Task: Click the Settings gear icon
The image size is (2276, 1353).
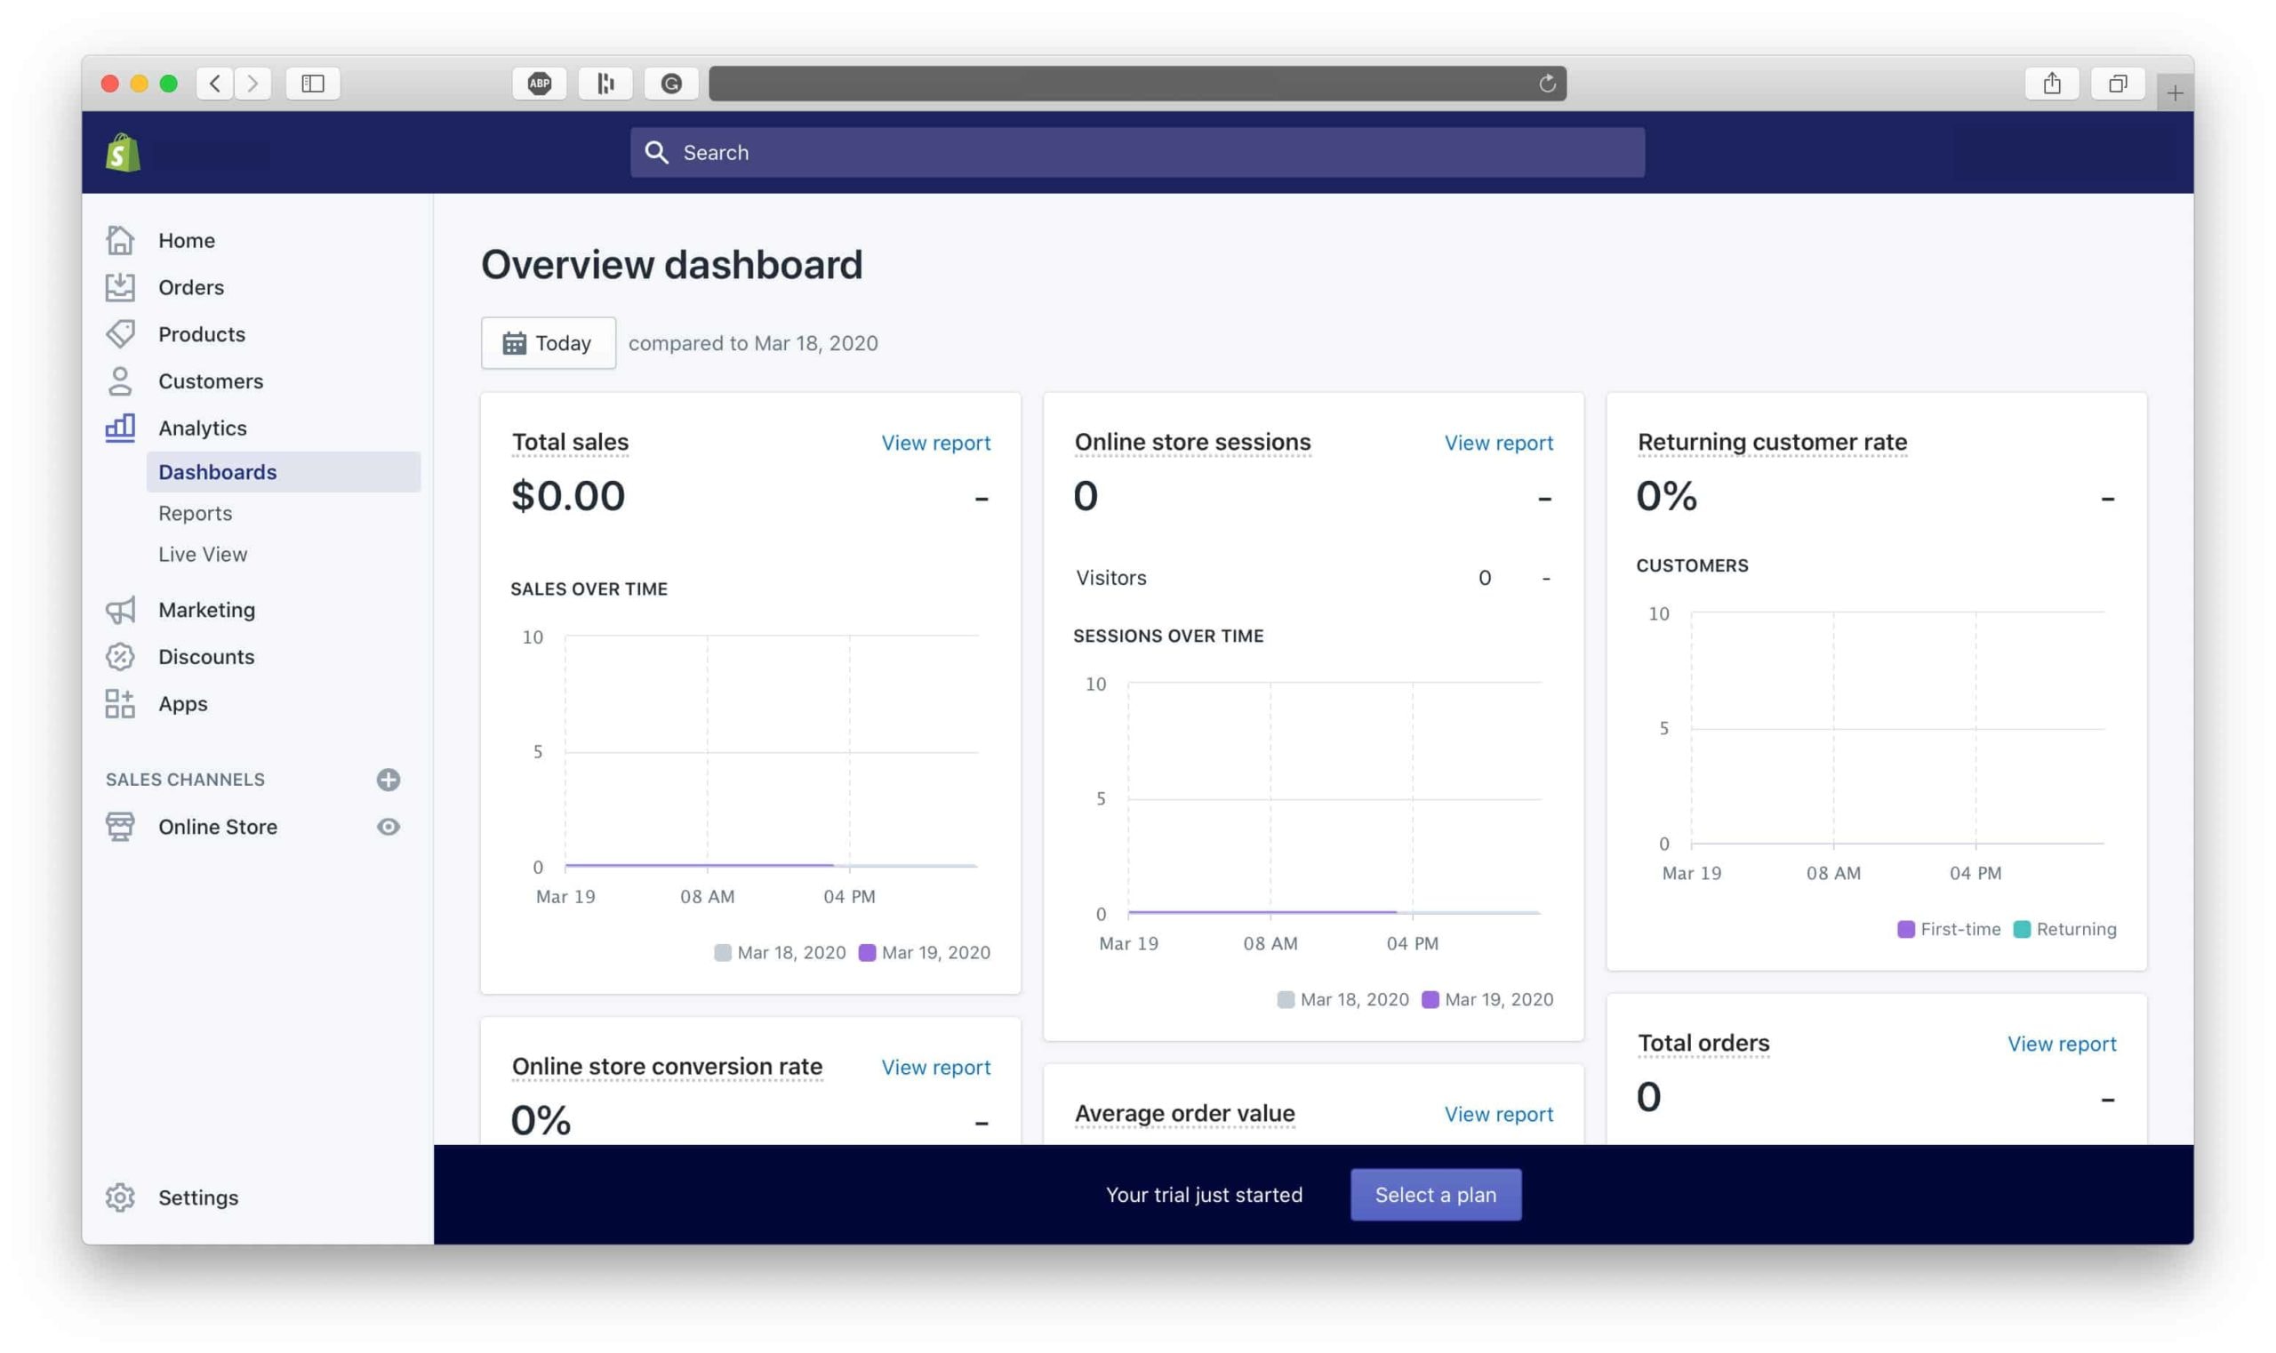Action: 119,1197
